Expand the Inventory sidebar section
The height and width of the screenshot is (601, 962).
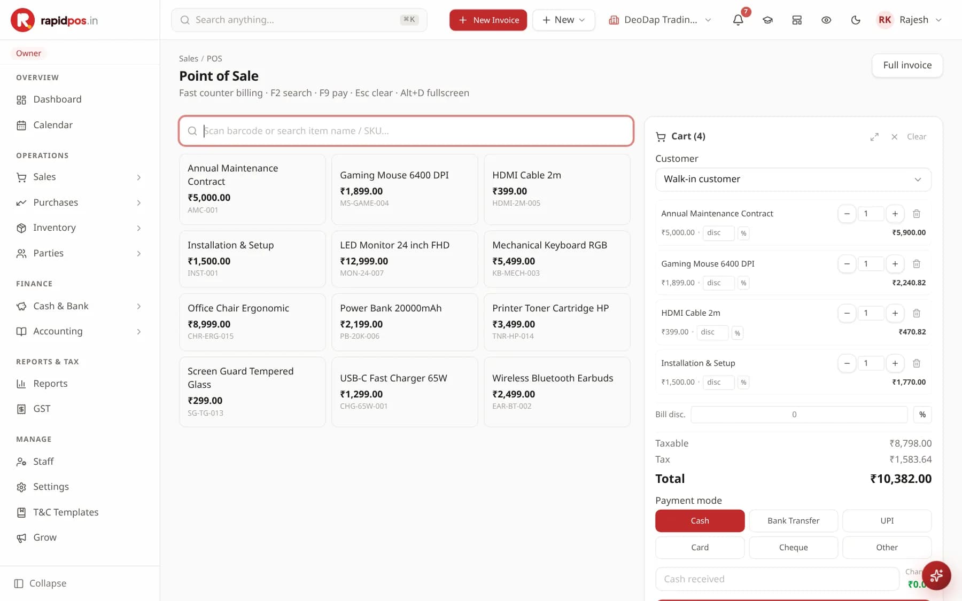tap(80, 228)
